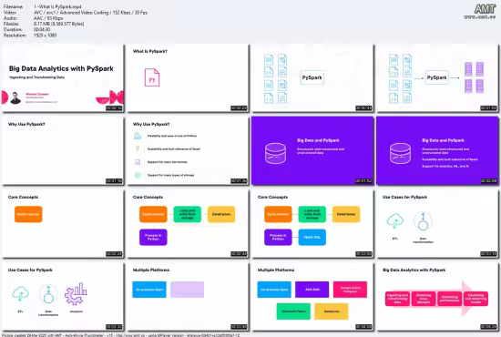The height and width of the screenshot is (337, 501).
Task: Click the storage types bullet icon
Action: [138, 175]
